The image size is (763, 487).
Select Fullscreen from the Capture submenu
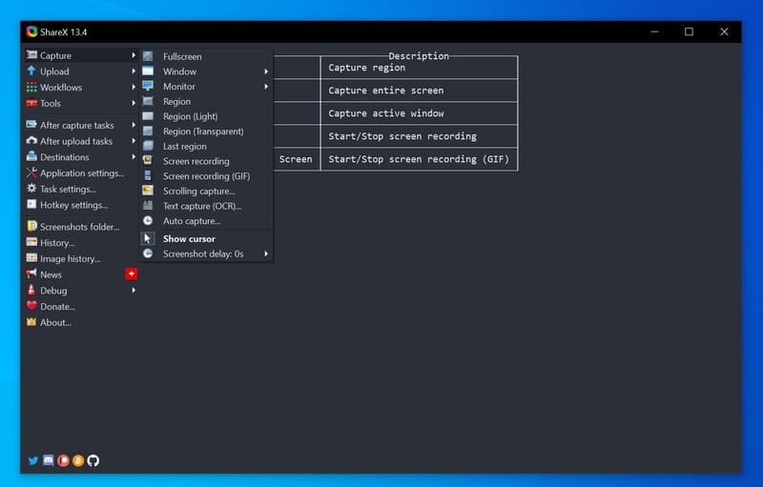206,56
